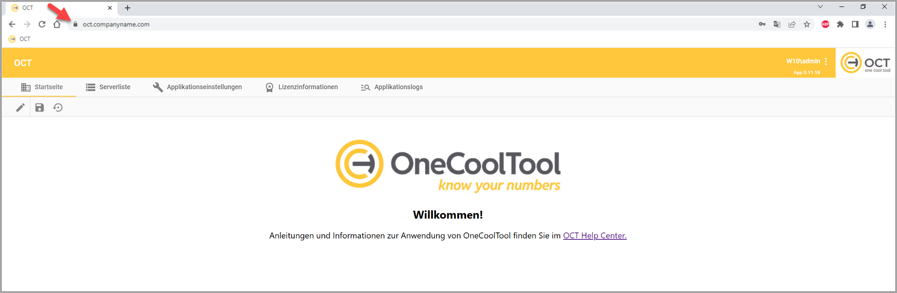Open the browser extensions puzzle icon

(840, 24)
